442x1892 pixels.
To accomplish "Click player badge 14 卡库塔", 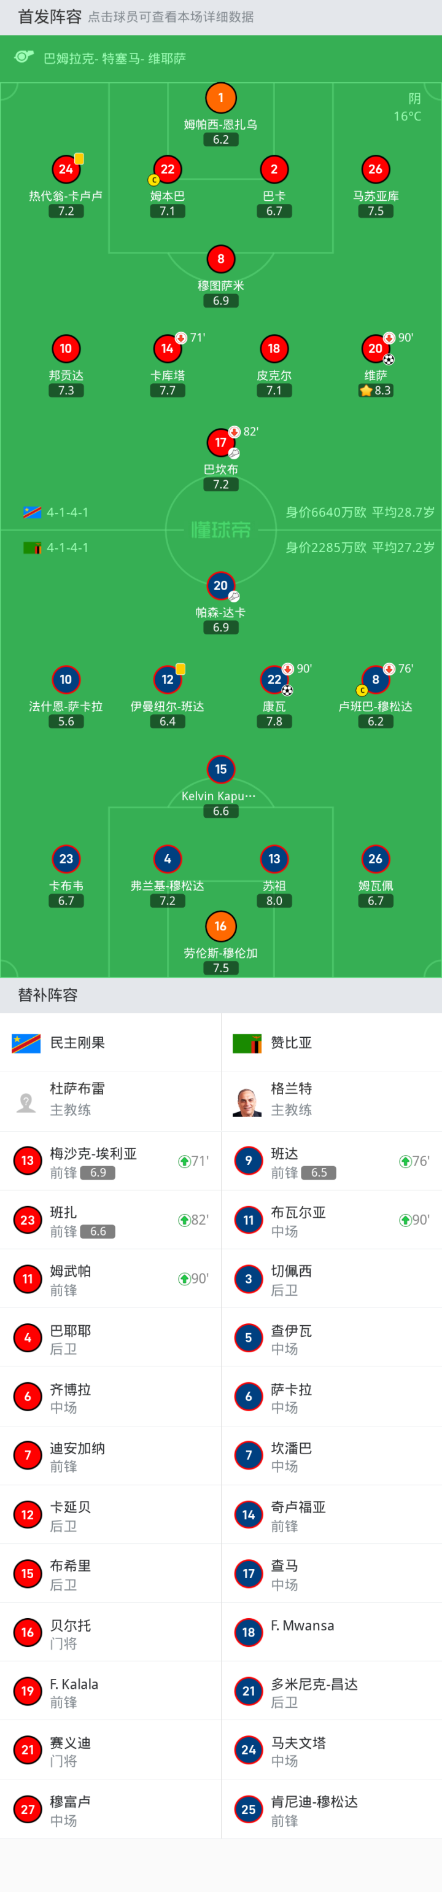I will pos(168,349).
